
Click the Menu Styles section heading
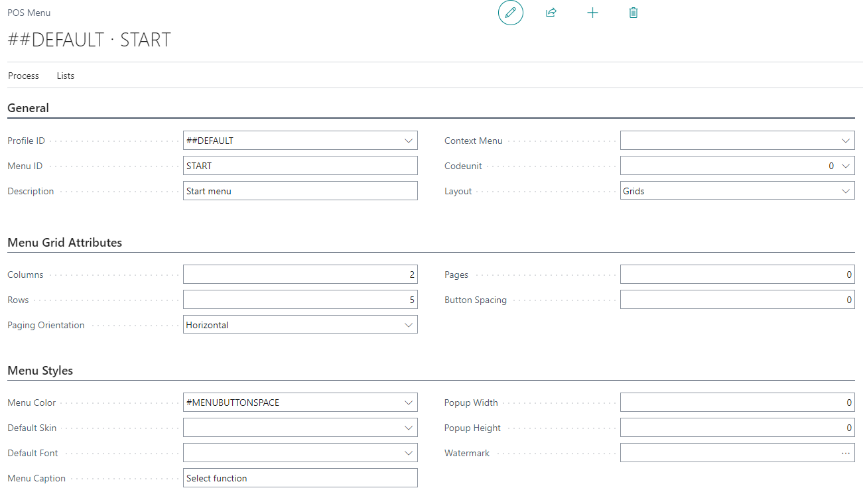[x=40, y=371]
